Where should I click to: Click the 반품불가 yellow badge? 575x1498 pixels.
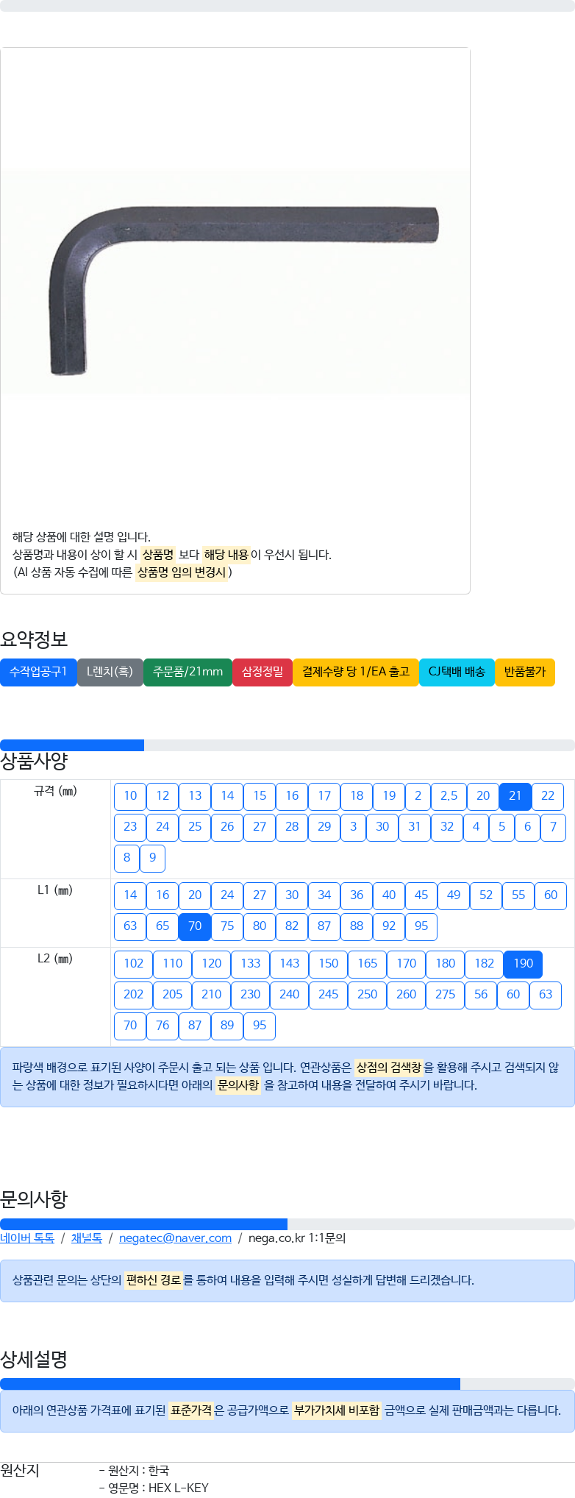[x=525, y=672]
